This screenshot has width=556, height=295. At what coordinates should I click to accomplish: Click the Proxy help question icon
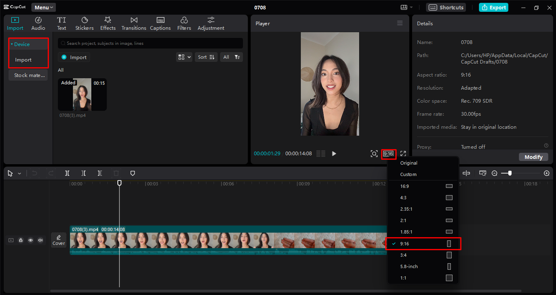(546, 146)
